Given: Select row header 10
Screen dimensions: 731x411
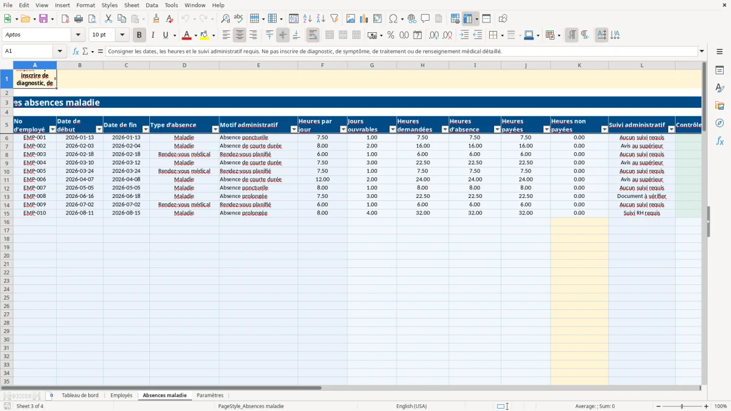Looking at the screenshot, I should click(x=7, y=171).
